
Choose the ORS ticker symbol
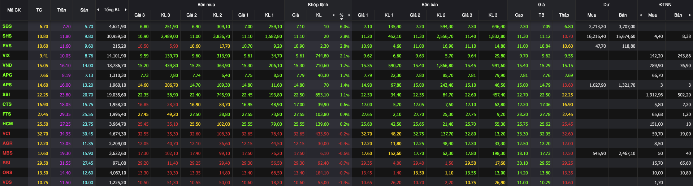(8, 173)
